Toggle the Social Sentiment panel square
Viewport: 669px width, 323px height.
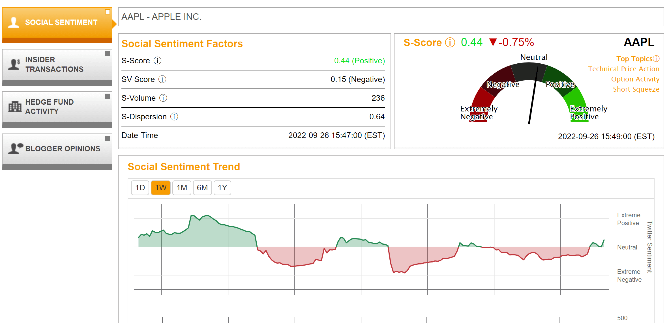(x=108, y=12)
